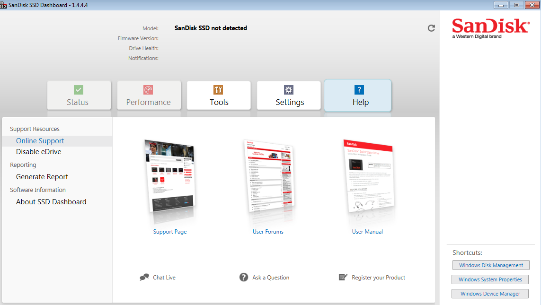Open About SSD Dashboard
541x305 pixels.
[51, 202]
